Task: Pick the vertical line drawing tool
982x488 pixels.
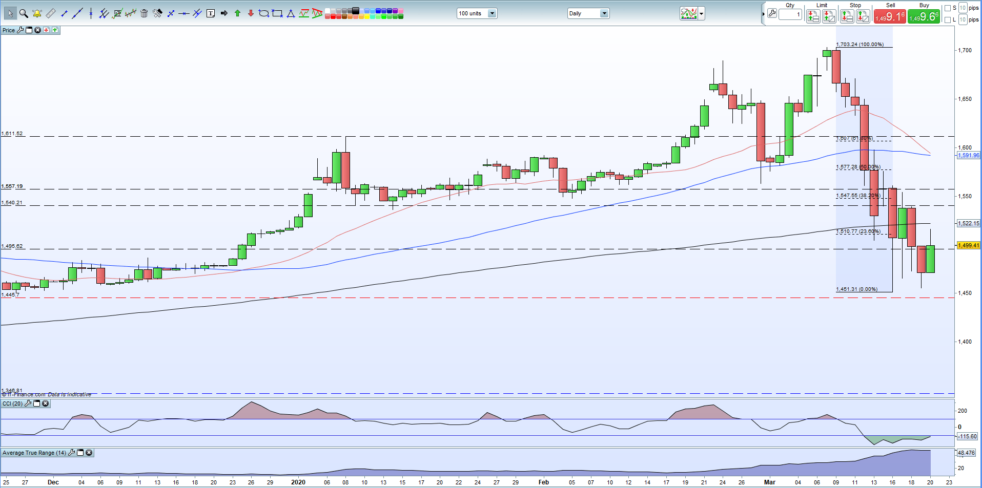Action: tap(91, 13)
